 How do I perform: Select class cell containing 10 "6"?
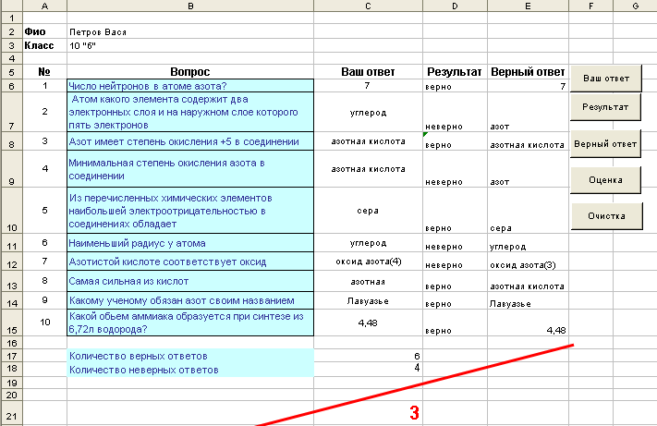pos(190,45)
